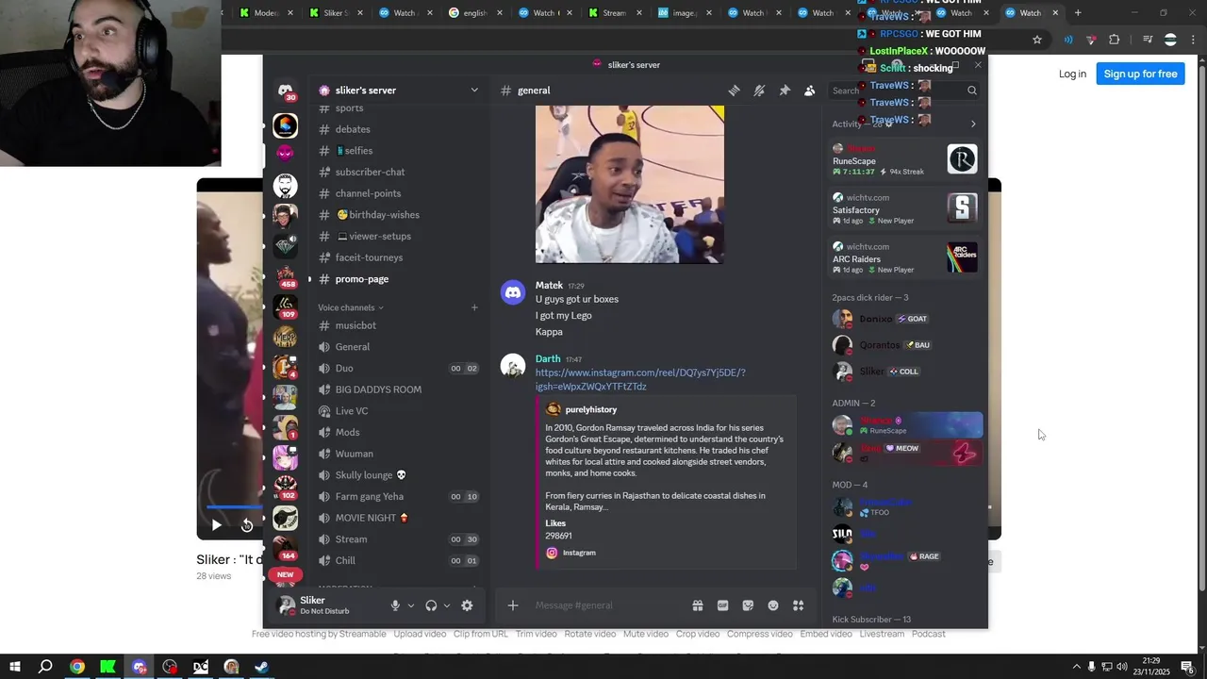The width and height of the screenshot is (1207, 679).
Task: Click Compress video footer link
Action: coord(760,634)
